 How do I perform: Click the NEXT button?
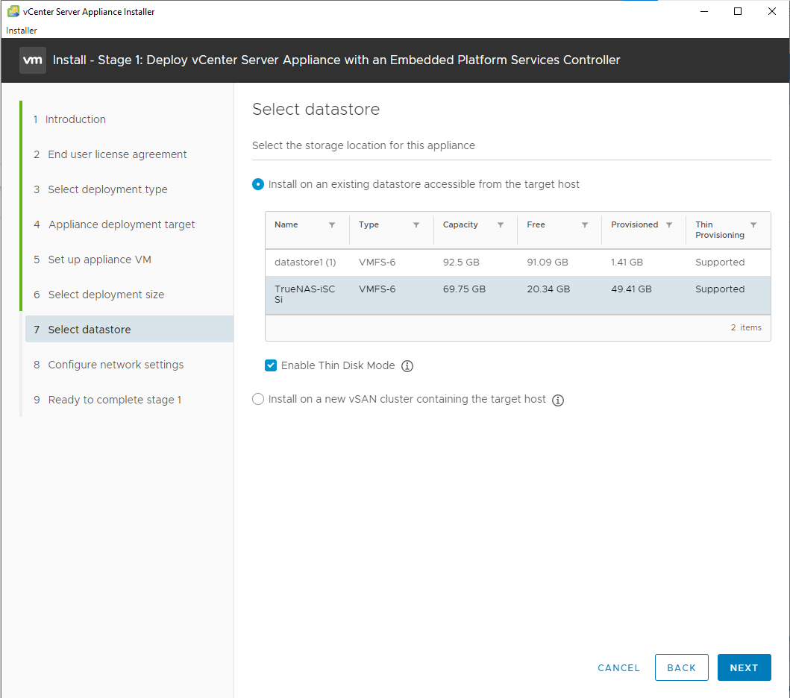744,667
